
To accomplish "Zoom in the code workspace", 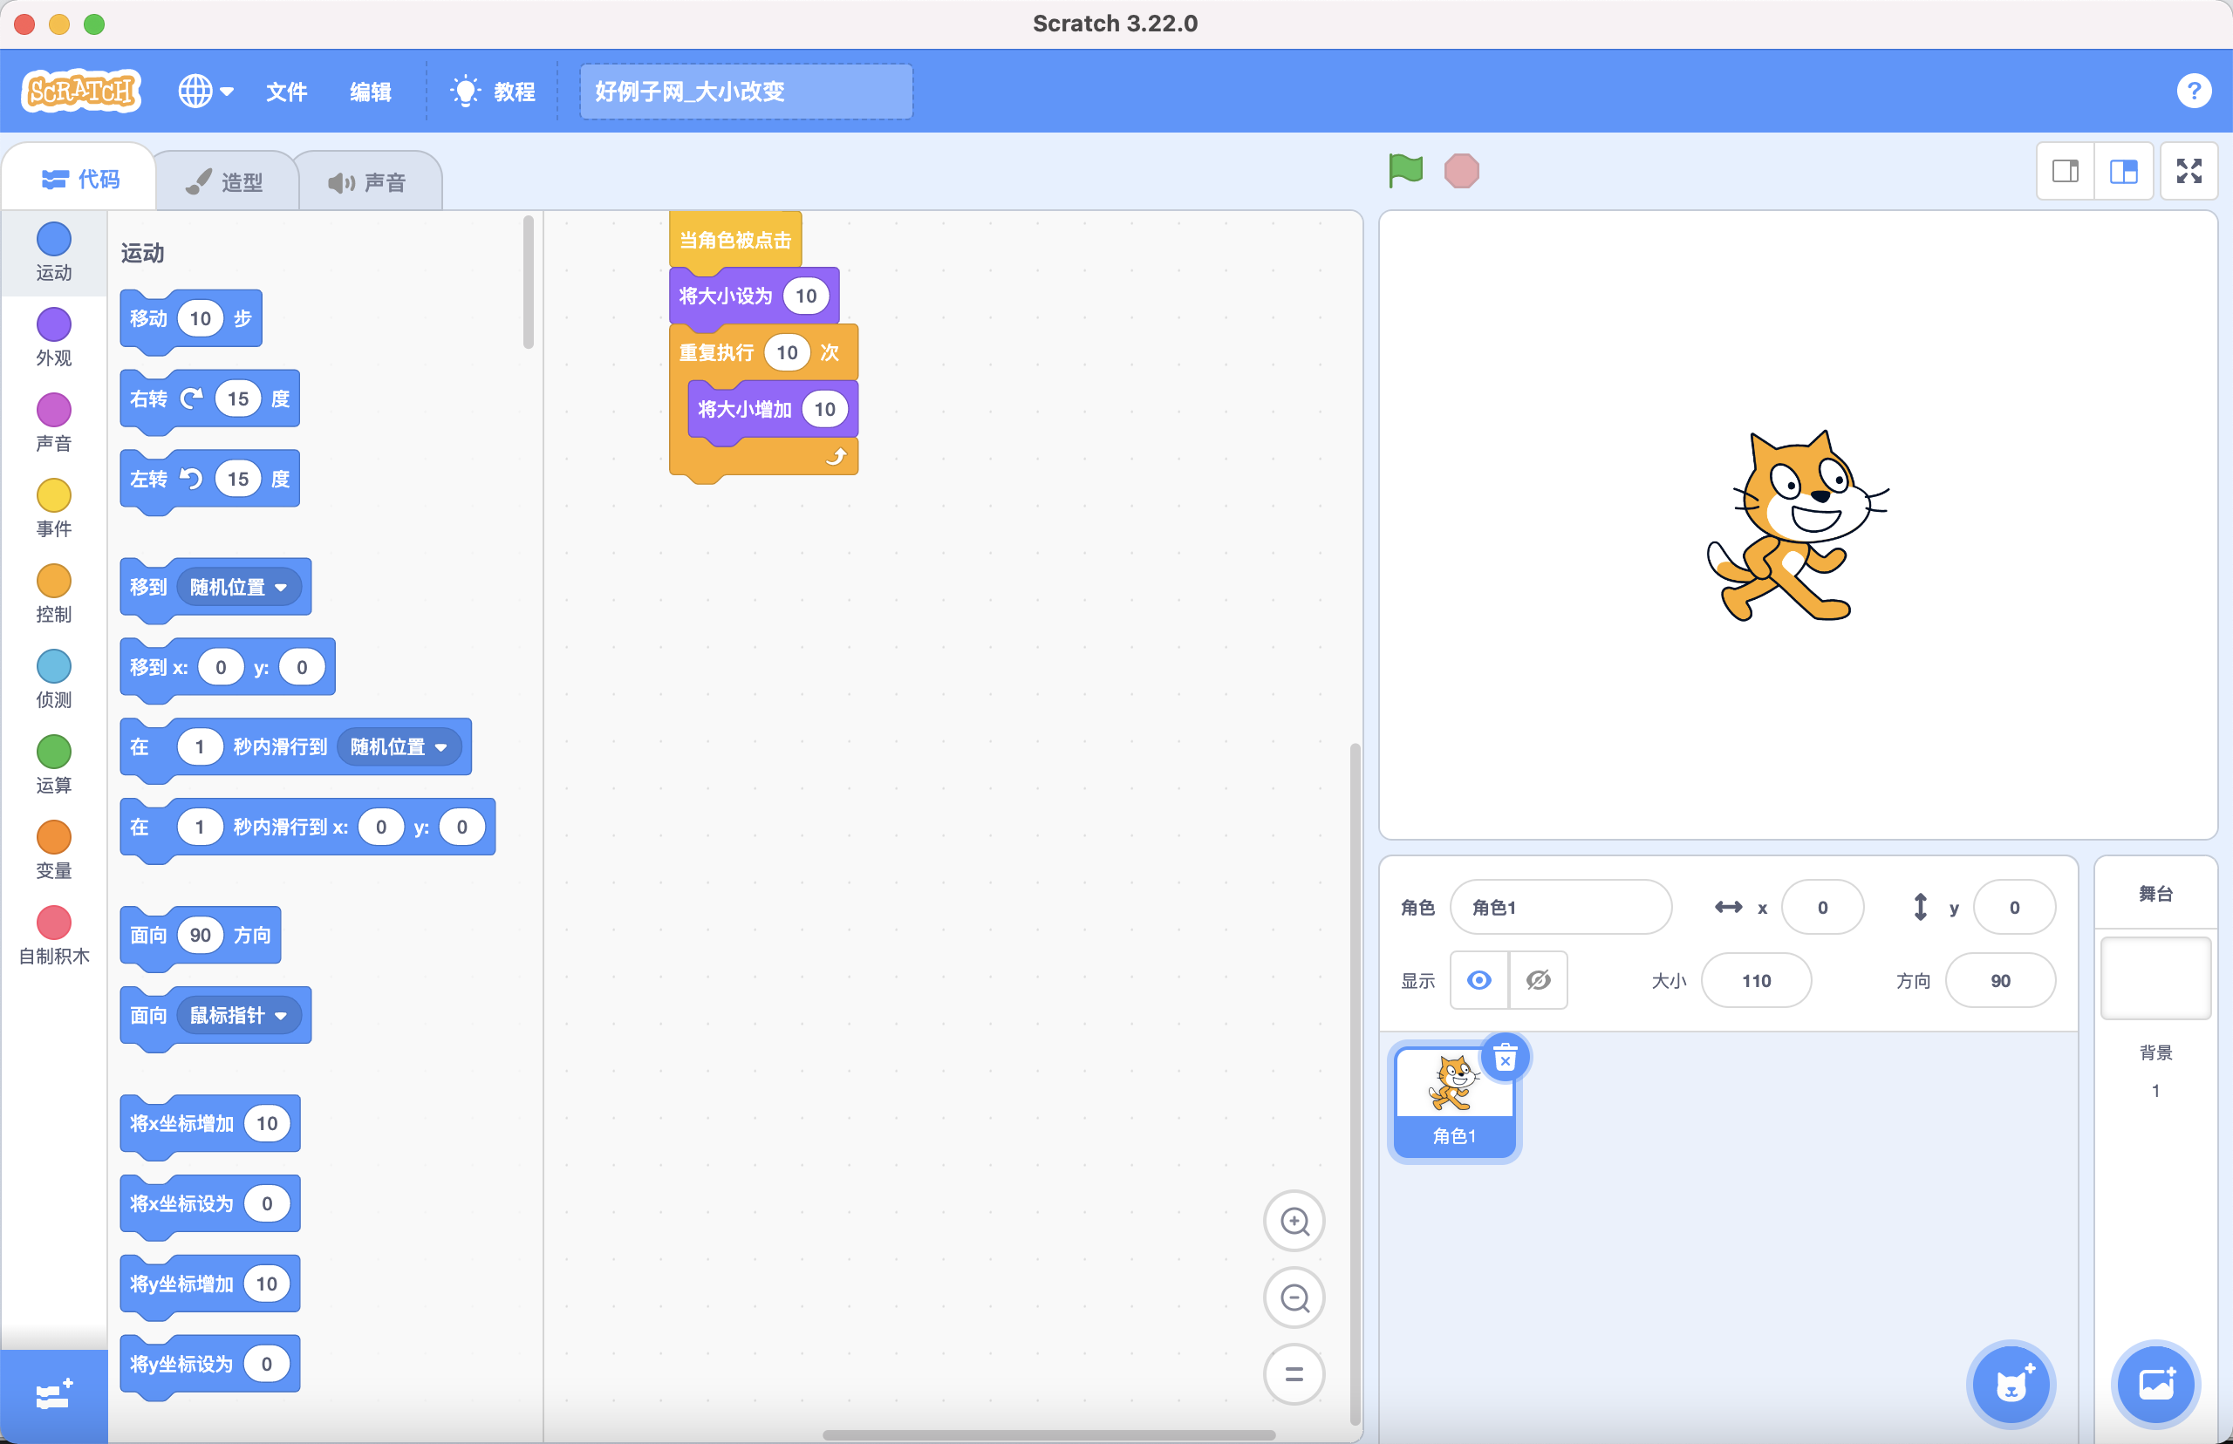I will [x=1294, y=1221].
